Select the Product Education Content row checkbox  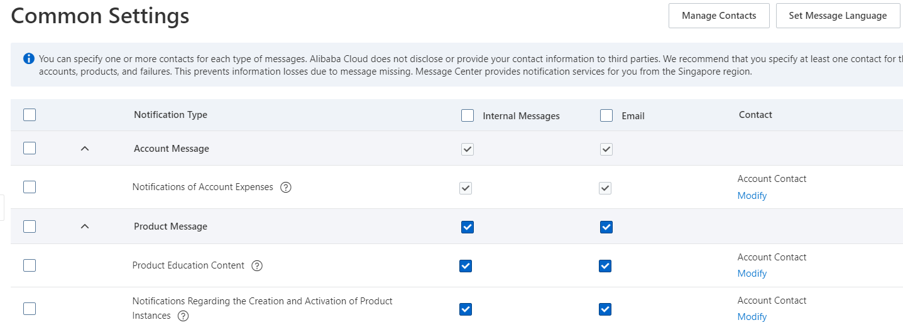click(x=30, y=265)
